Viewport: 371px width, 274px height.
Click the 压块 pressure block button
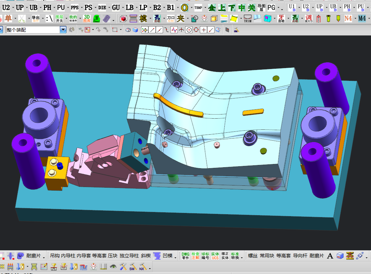113,256
